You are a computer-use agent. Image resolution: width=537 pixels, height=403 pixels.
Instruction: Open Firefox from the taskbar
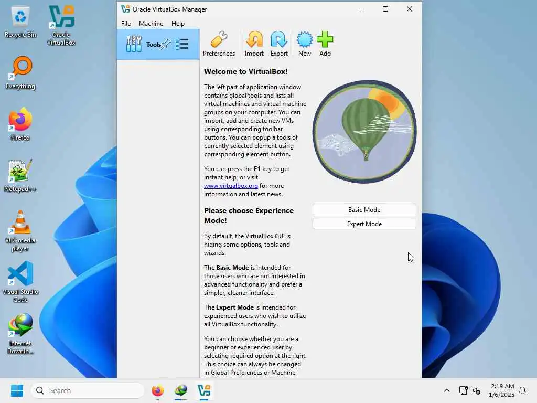tap(157, 390)
